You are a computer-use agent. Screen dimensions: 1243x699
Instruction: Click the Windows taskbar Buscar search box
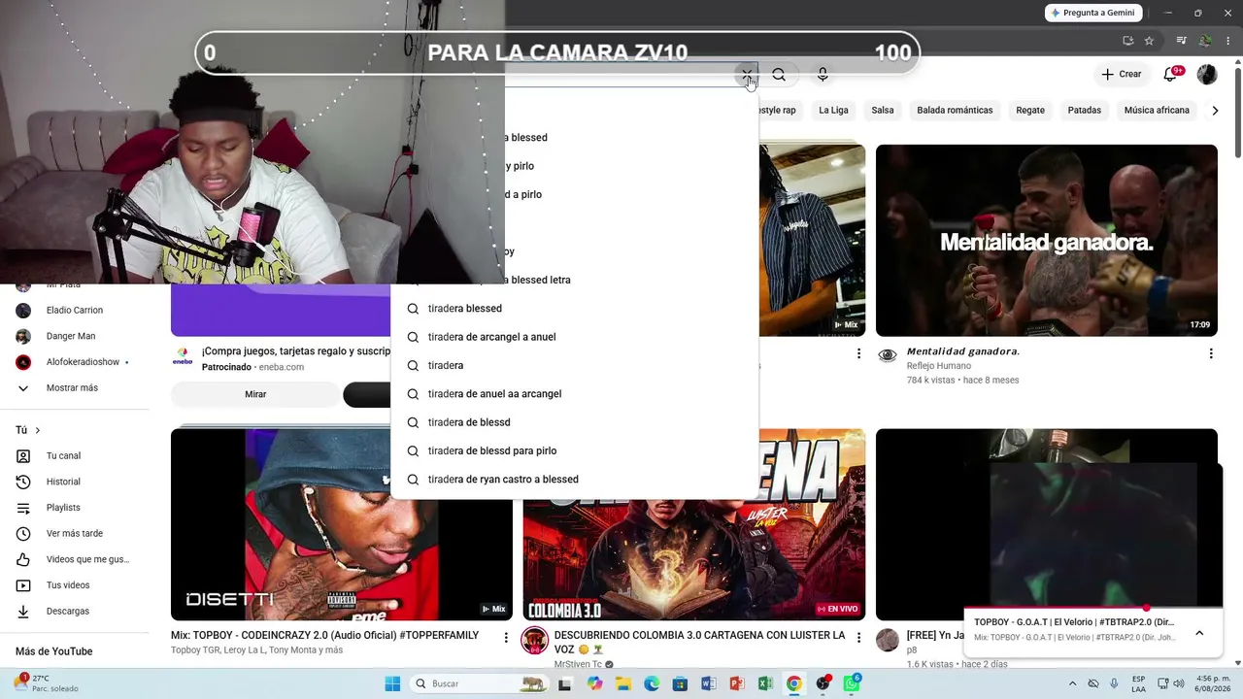(x=479, y=683)
